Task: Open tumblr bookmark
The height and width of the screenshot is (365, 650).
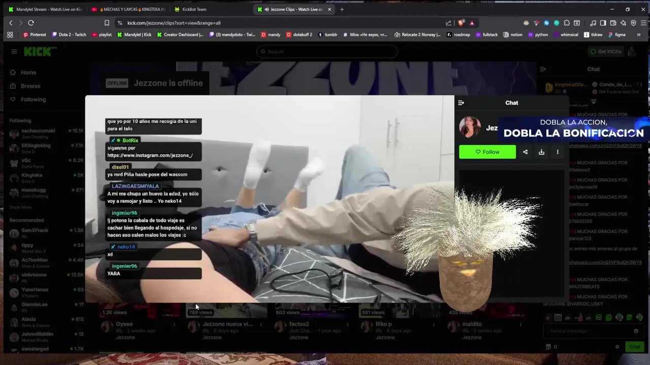Action: click(x=328, y=35)
